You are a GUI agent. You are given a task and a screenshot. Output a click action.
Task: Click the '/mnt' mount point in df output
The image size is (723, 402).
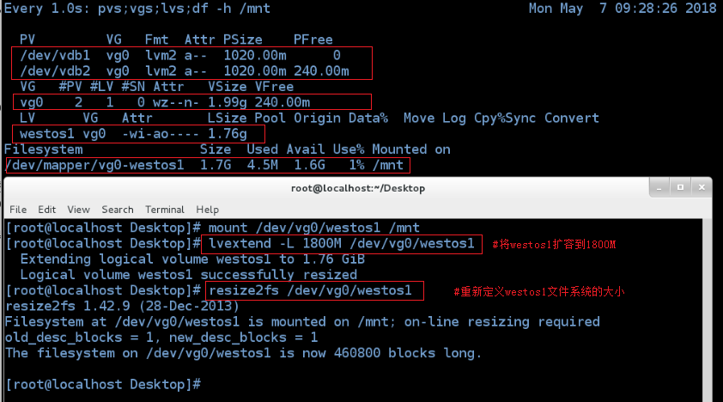tap(388, 165)
